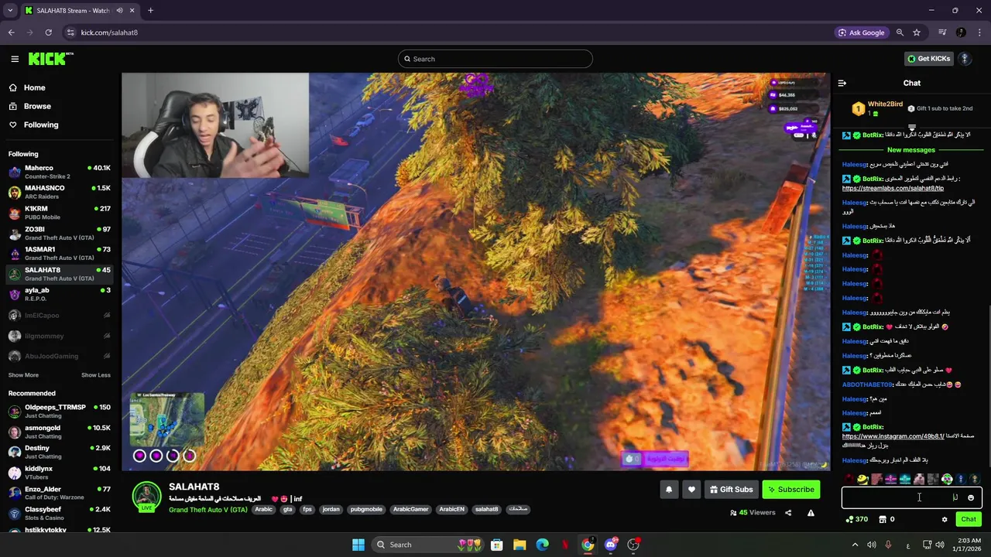991x557 pixels.
Task: Report stream with warning triangle icon
Action: pos(811,513)
